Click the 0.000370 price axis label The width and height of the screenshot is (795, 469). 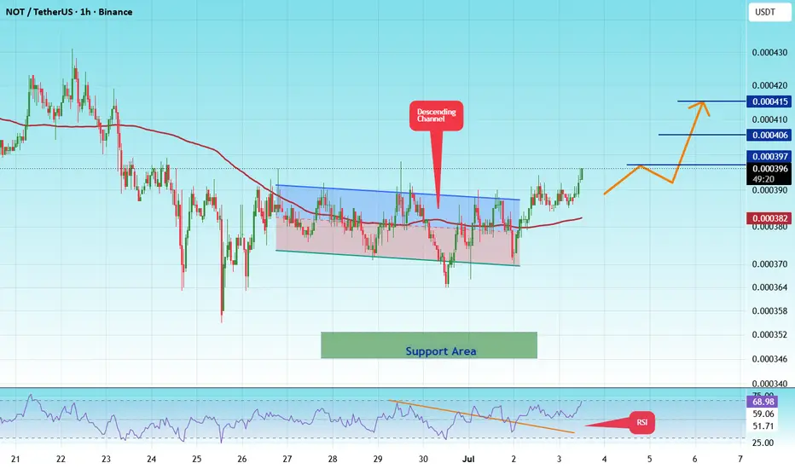(769, 264)
